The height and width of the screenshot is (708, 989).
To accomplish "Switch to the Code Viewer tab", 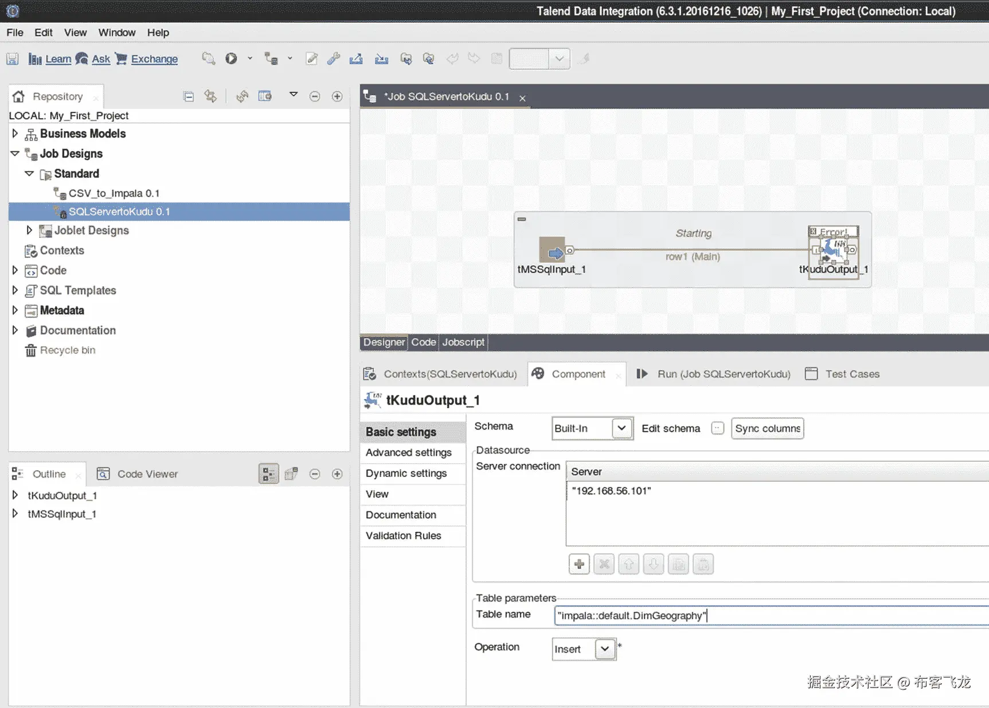I will [x=138, y=474].
